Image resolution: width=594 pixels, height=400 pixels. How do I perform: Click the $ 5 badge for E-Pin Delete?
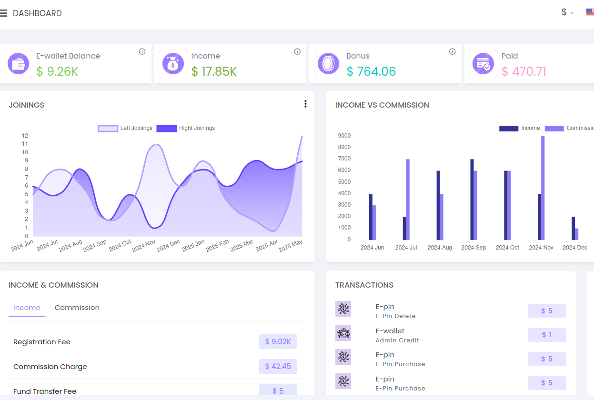pos(546,310)
